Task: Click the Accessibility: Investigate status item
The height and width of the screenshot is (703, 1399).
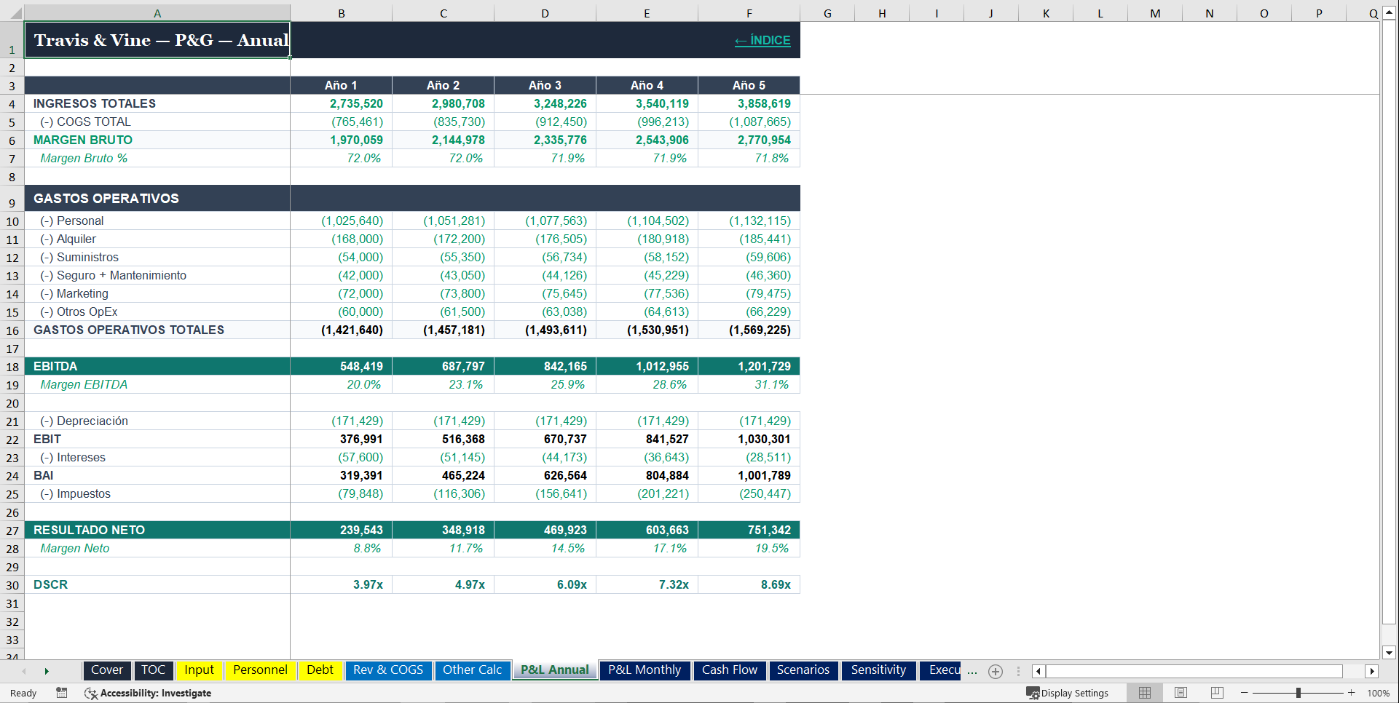Action: pos(148,693)
